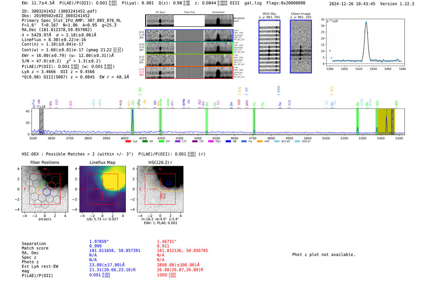436x297 pixels.
Task: Click the small red square marker in HSC image
Action: pos(163,196)
